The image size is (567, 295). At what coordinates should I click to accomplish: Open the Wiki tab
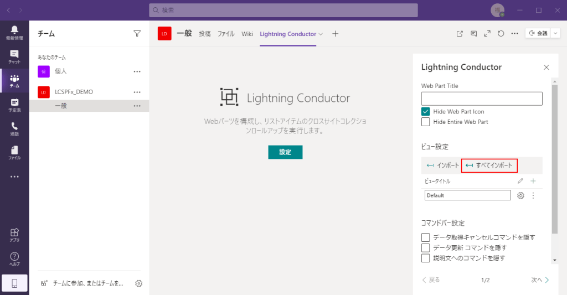[248, 34]
